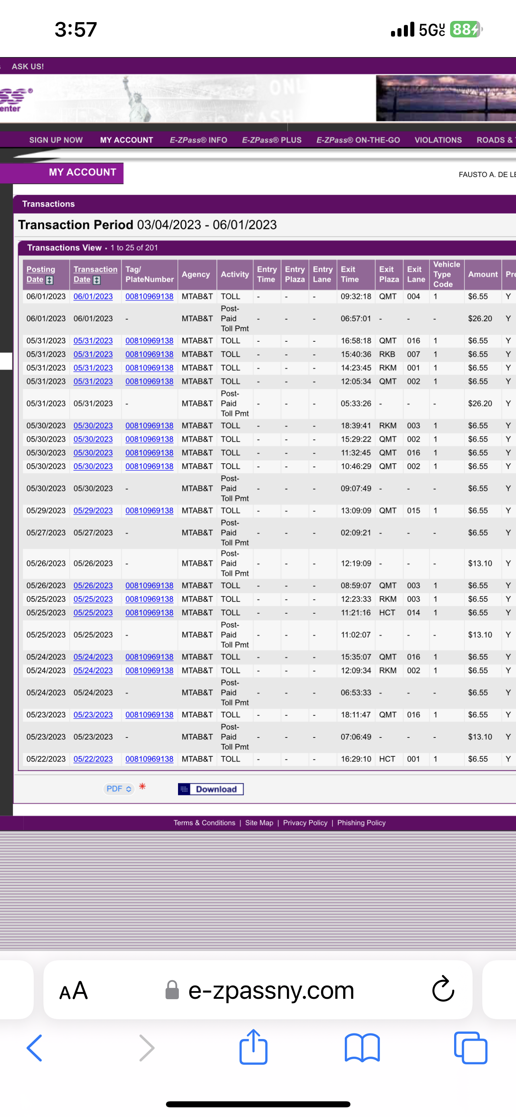Open transaction date for 12:23:33 toll
516x1117 pixels.
click(x=93, y=599)
